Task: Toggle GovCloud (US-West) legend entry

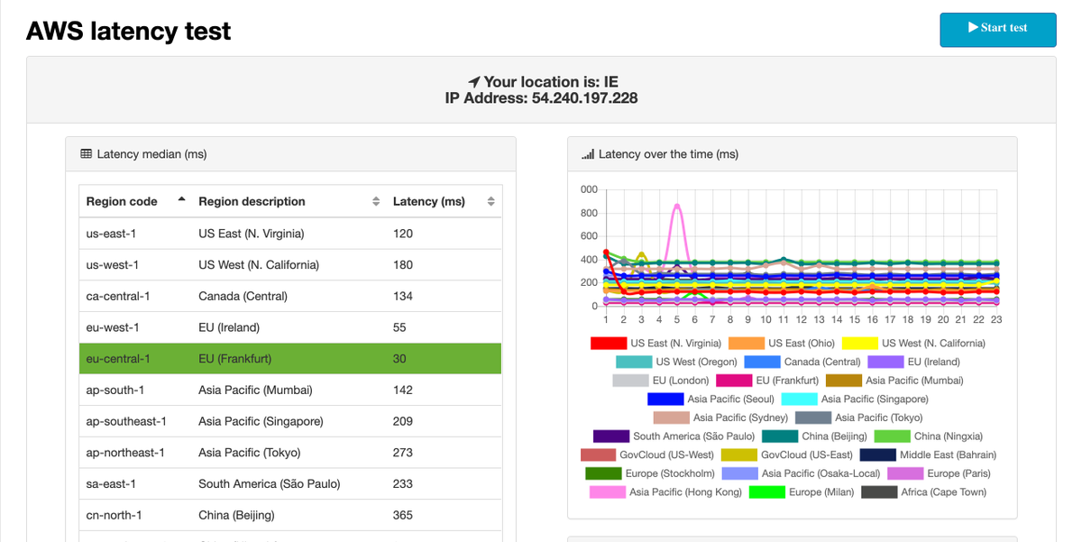Action: click(647, 455)
